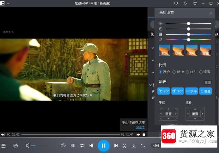Close the 画质调节 panel

click(x=211, y=13)
